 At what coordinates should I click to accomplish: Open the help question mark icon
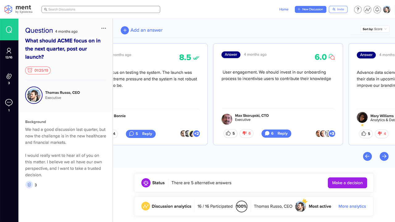358,10
